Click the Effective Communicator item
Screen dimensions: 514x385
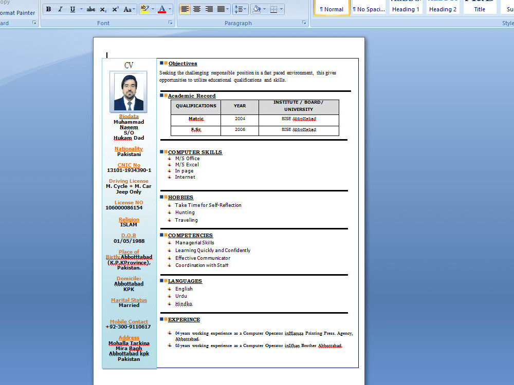[x=203, y=258]
